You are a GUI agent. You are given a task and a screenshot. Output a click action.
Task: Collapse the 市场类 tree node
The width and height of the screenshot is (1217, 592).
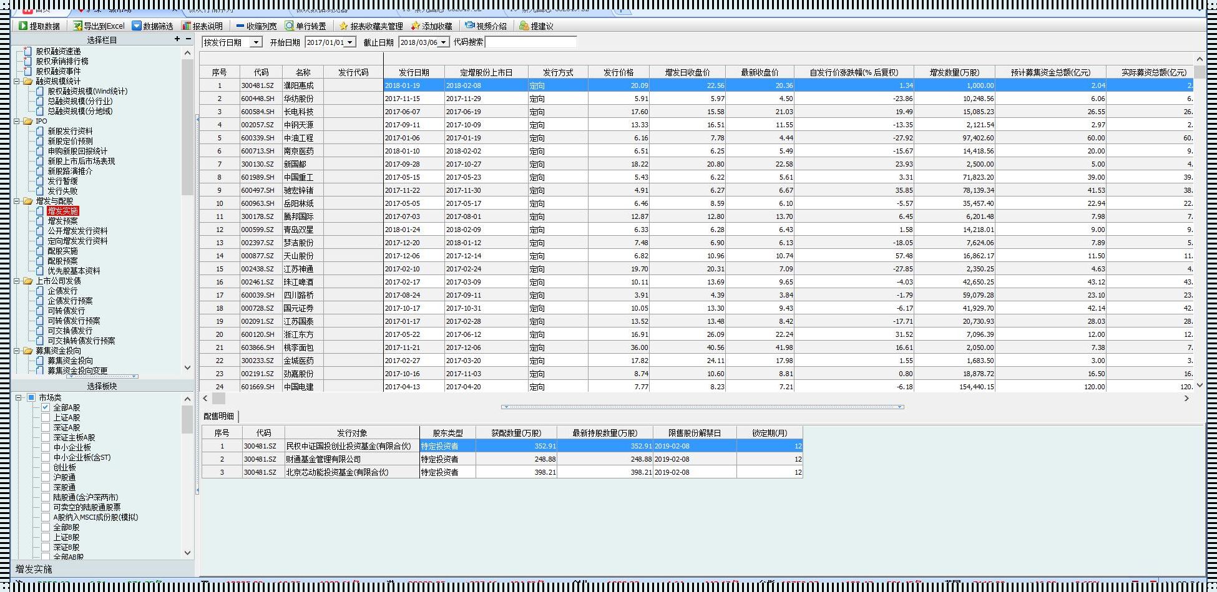[19, 397]
